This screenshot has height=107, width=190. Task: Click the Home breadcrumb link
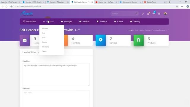pos(130,30)
